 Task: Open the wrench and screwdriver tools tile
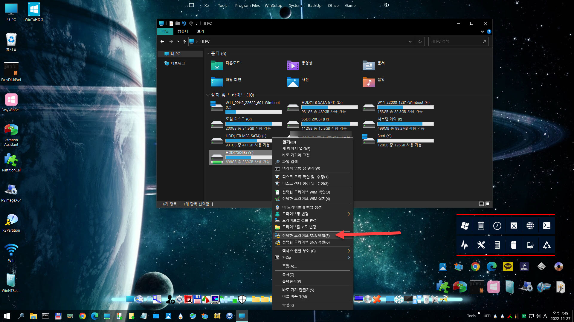pyautogui.click(x=481, y=245)
